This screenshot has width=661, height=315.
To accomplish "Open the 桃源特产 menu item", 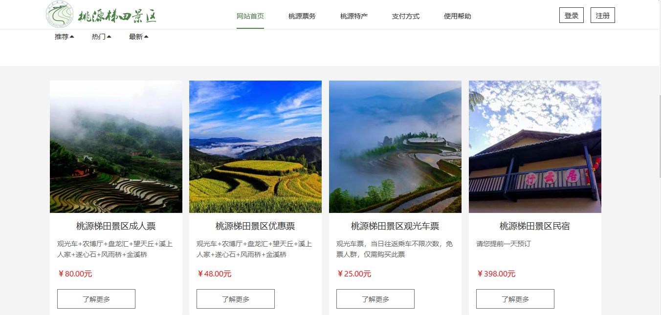I will click(354, 16).
